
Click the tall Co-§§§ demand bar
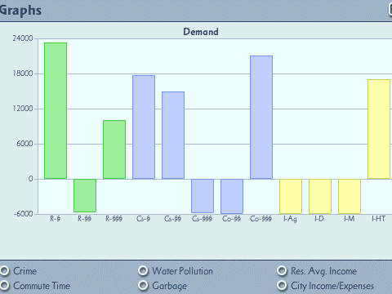point(261,118)
